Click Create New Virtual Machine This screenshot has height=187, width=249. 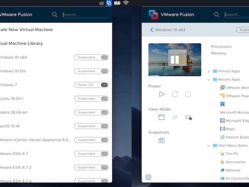tap(27, 29)
